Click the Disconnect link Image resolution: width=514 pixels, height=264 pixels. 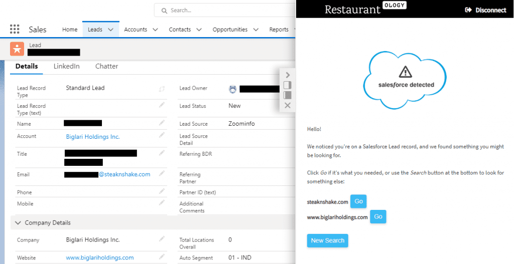click(x=491, y=10)
